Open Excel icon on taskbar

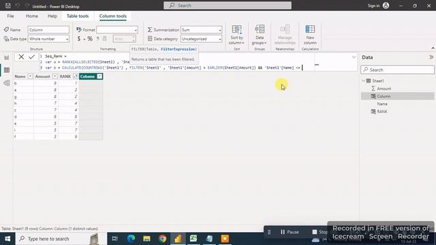193,239
